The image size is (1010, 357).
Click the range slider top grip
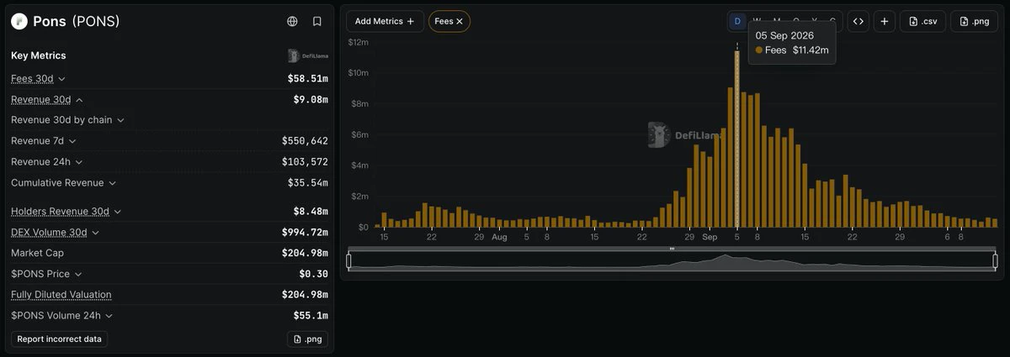(672, 249)
